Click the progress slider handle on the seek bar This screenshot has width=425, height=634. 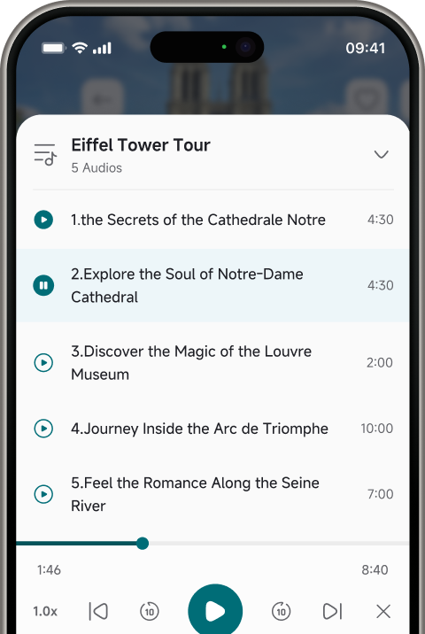[x=143, y=544]
